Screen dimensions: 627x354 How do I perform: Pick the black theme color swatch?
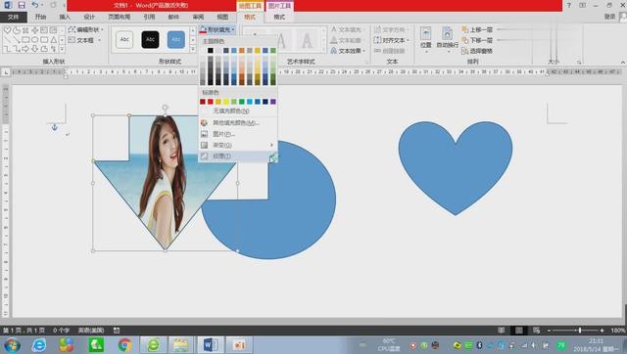[x=211, y=50]
